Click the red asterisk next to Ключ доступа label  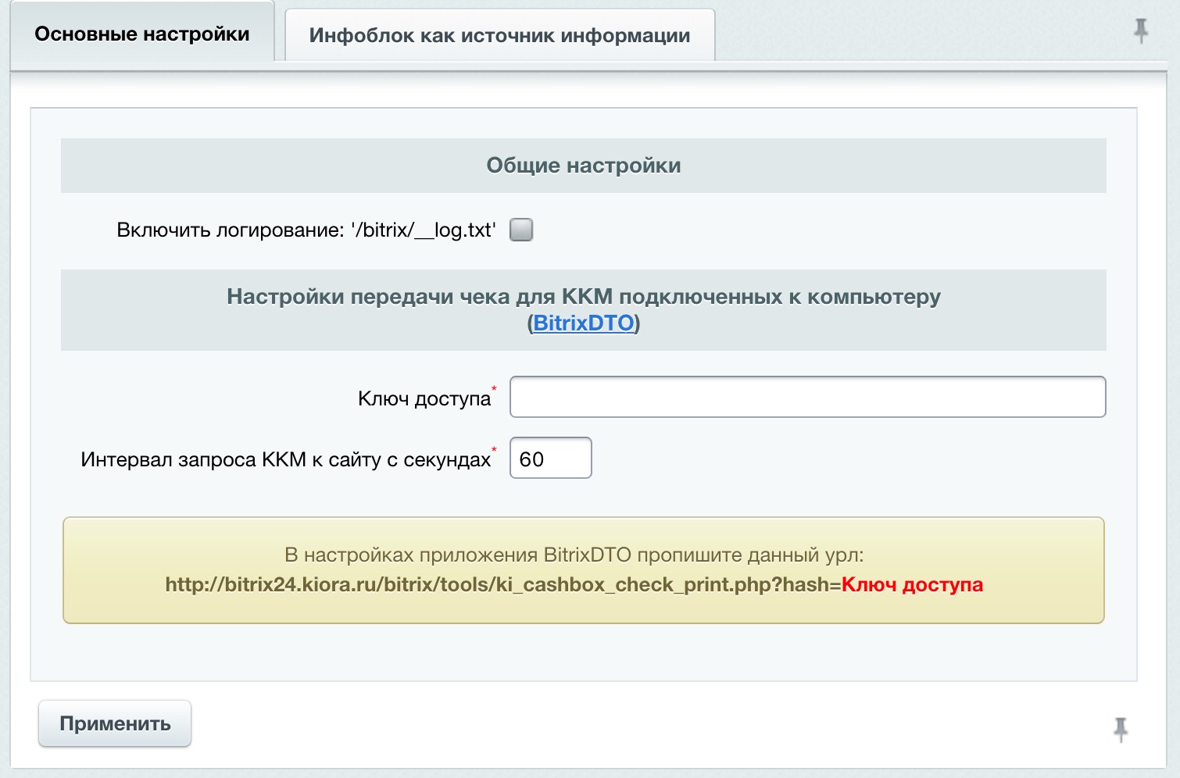494,388
